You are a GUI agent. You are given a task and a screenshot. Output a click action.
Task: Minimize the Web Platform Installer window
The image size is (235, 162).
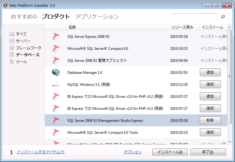pos(207,5)
